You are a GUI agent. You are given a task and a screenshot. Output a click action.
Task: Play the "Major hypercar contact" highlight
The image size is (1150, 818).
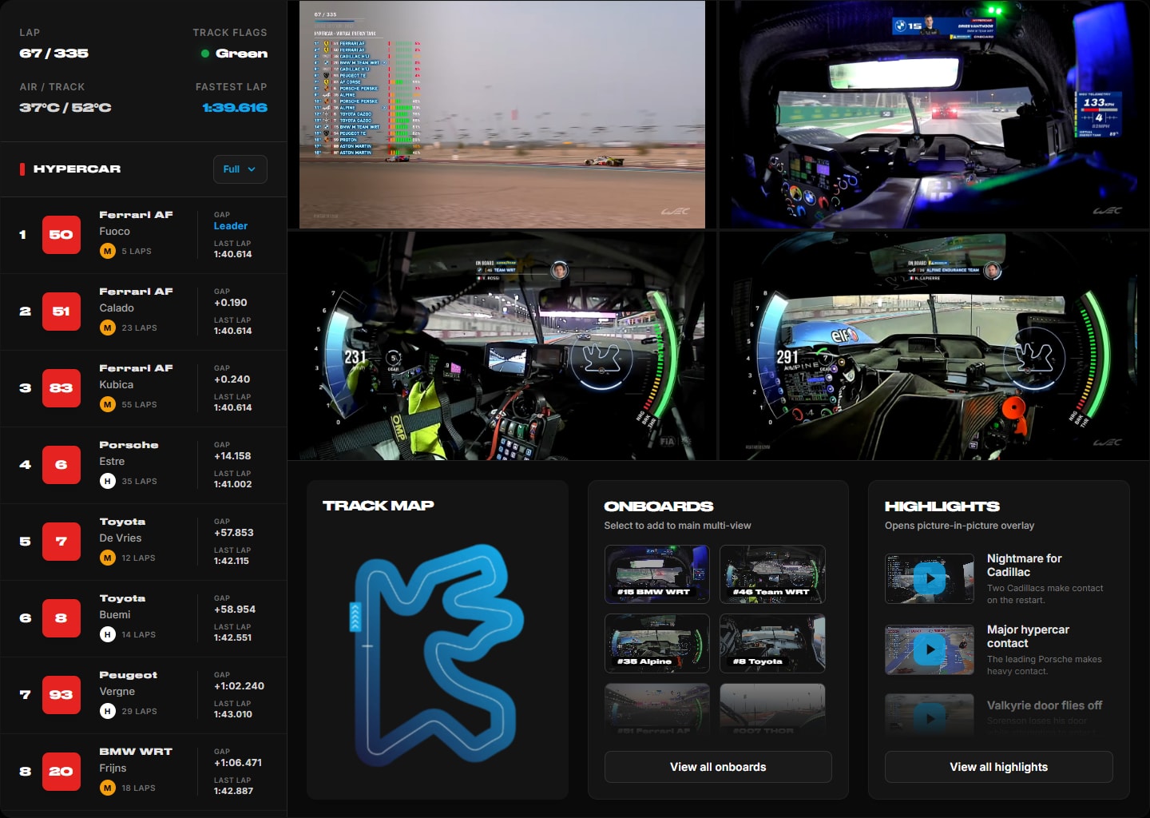click(929, 649)
